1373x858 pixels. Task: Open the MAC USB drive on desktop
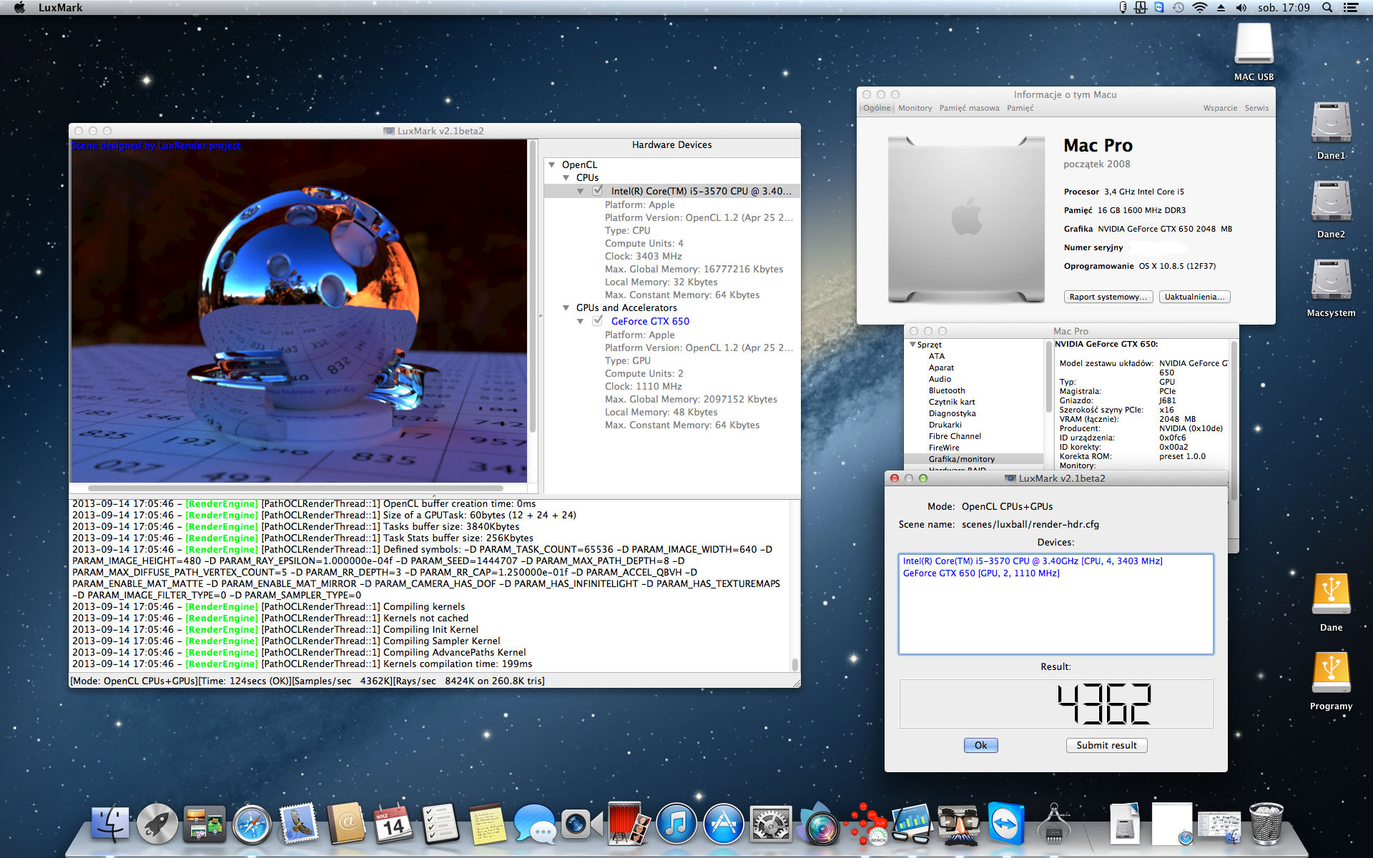(1254, 51)
